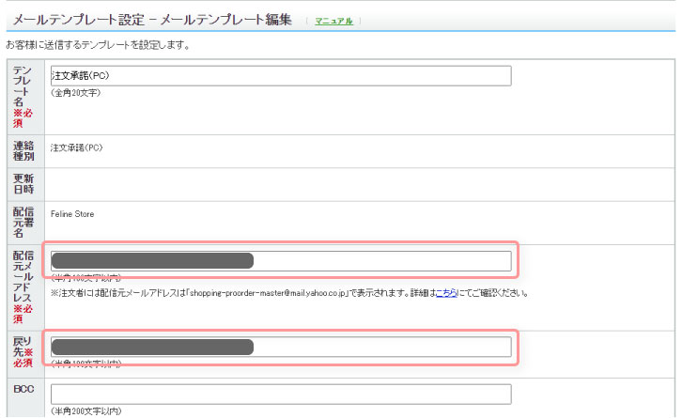The image size is (682, 418).
Task: Click the 連絡種別 row label
Action: coord(23,151)
